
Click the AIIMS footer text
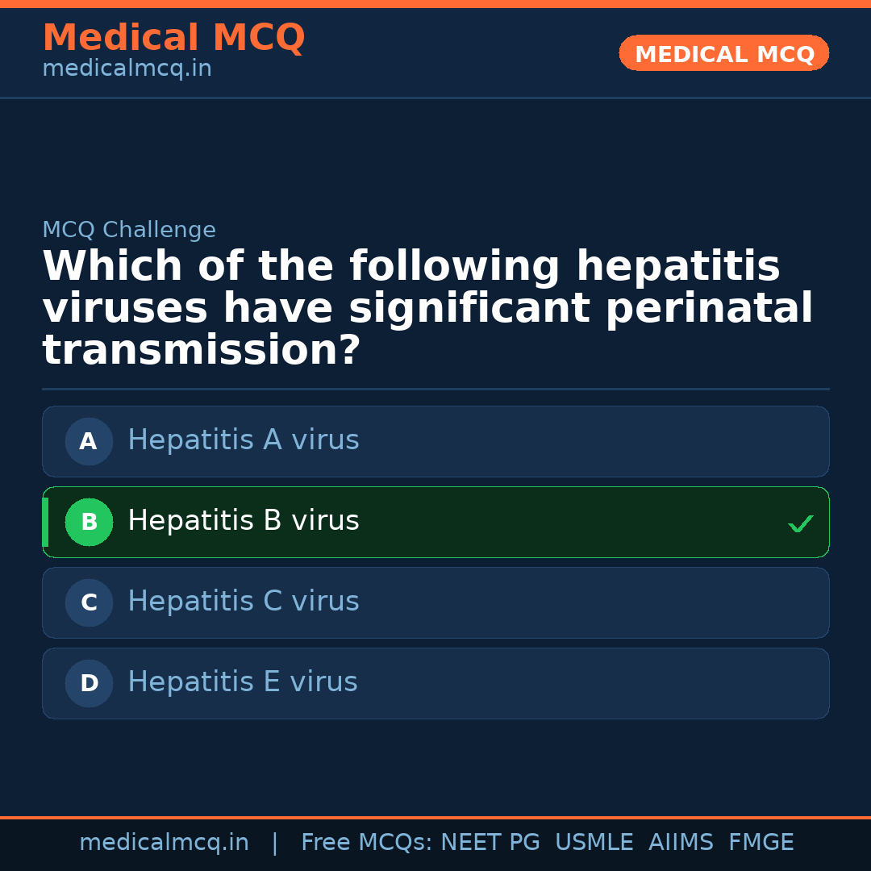coord(681,843)
